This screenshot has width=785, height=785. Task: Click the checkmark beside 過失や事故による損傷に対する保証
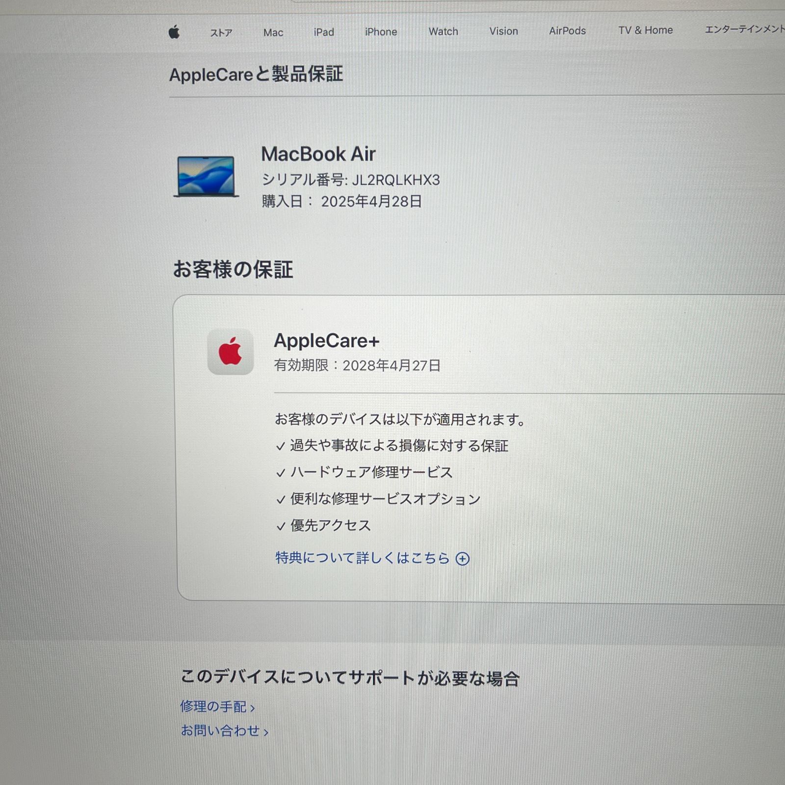(x=281, y=445)
